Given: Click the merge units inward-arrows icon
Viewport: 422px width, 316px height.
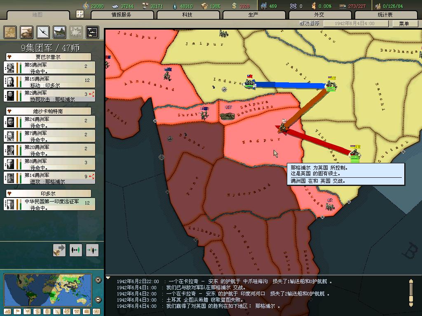Looking at the screenshot, I should click(92, 250).
